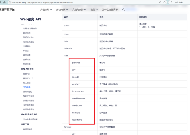
Task: Click the 预报天气信息数据 description cell
Action: click(x=118, y=127)
